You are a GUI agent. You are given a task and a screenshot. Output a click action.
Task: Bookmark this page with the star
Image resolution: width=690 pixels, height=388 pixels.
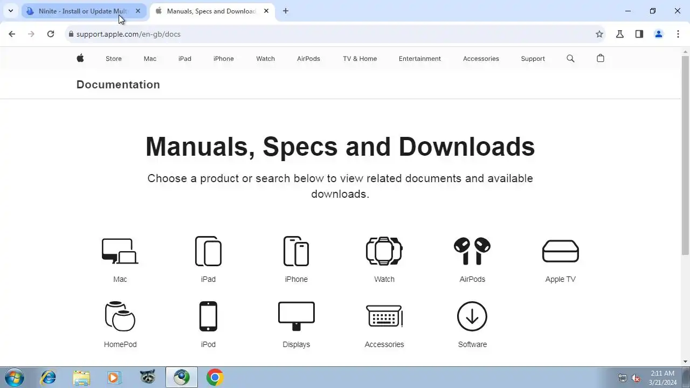[x=599, y=34]
